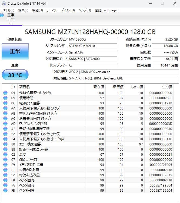180x203 pixels.
Task: Click threshold value 97 in B8 row
Action: coord(141,144)
